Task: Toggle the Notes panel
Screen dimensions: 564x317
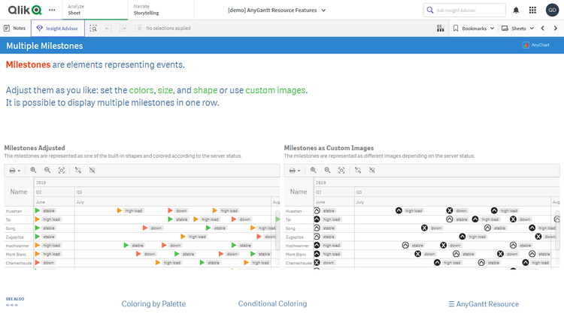Action: [x=14, y=28]
